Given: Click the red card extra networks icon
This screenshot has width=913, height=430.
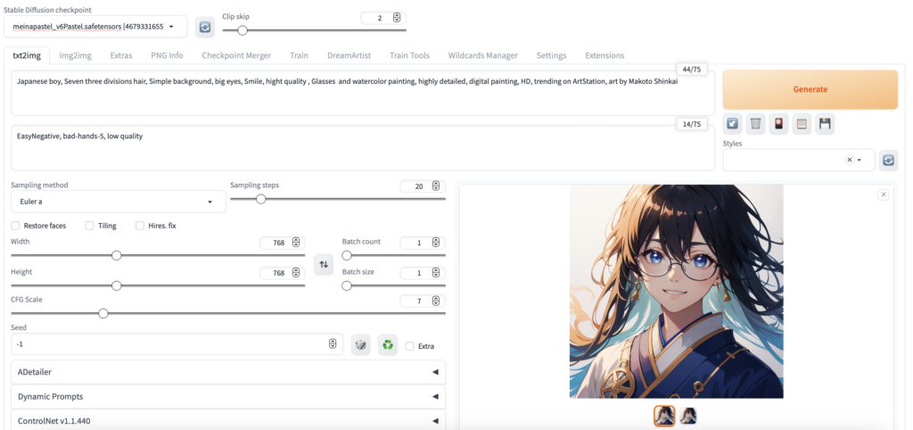Looking at the screenshot, I should 778,124.
